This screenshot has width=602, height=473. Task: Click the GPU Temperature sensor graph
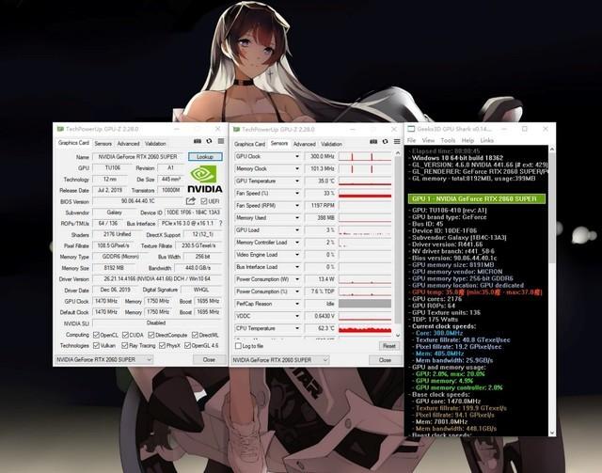coord(365,181)
